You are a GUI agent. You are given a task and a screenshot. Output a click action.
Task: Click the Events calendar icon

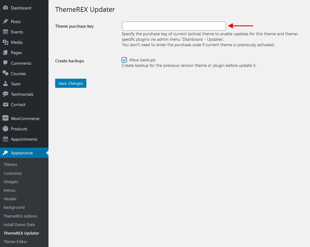coord(5,32)
